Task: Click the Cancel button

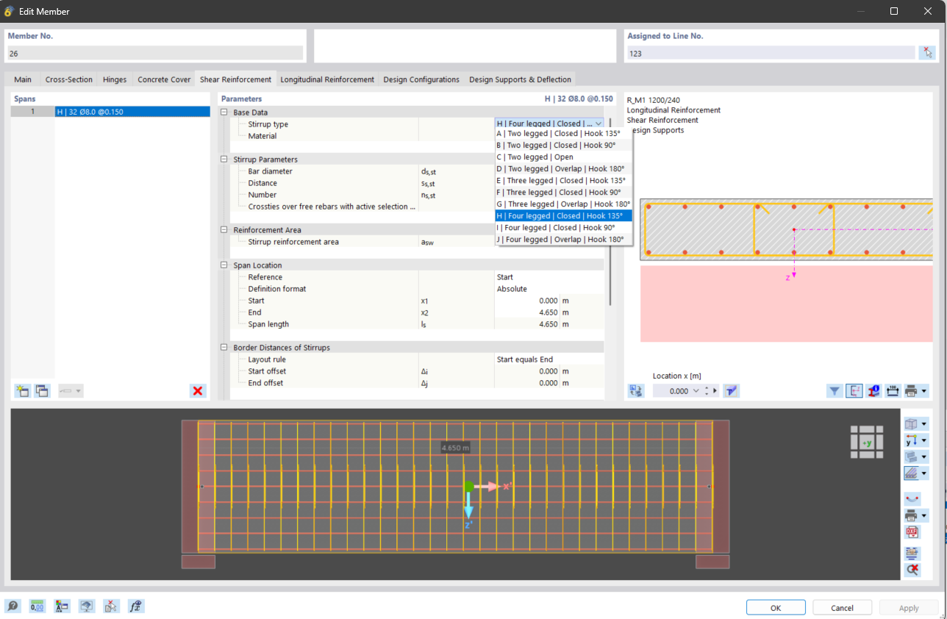Action: (x=842, y=608)
